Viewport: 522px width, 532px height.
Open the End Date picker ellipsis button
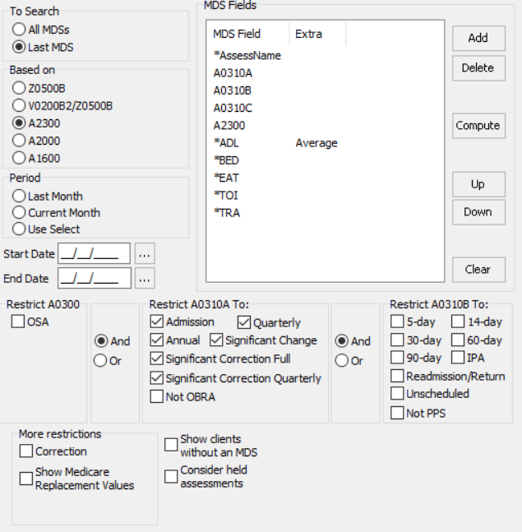click(145, 279)
